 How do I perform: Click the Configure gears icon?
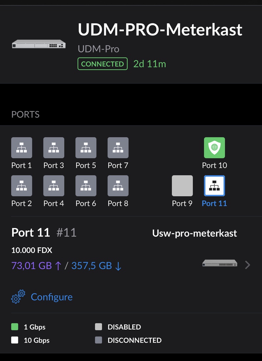(x=18, y=296)
